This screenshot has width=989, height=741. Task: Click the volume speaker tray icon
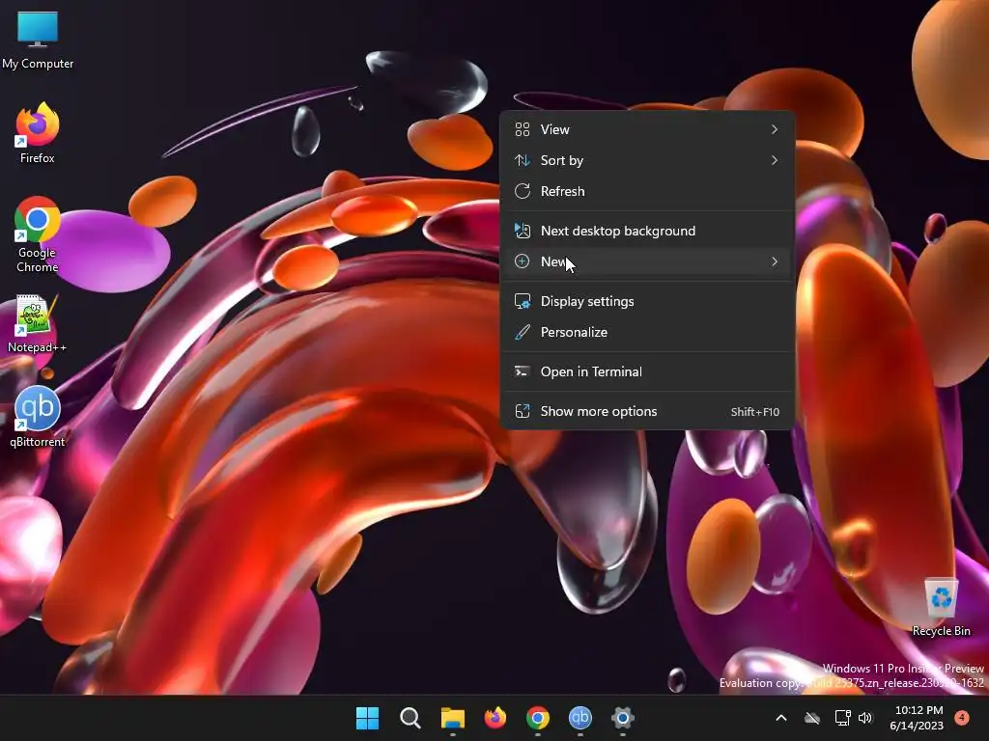(x=865, y=718)
